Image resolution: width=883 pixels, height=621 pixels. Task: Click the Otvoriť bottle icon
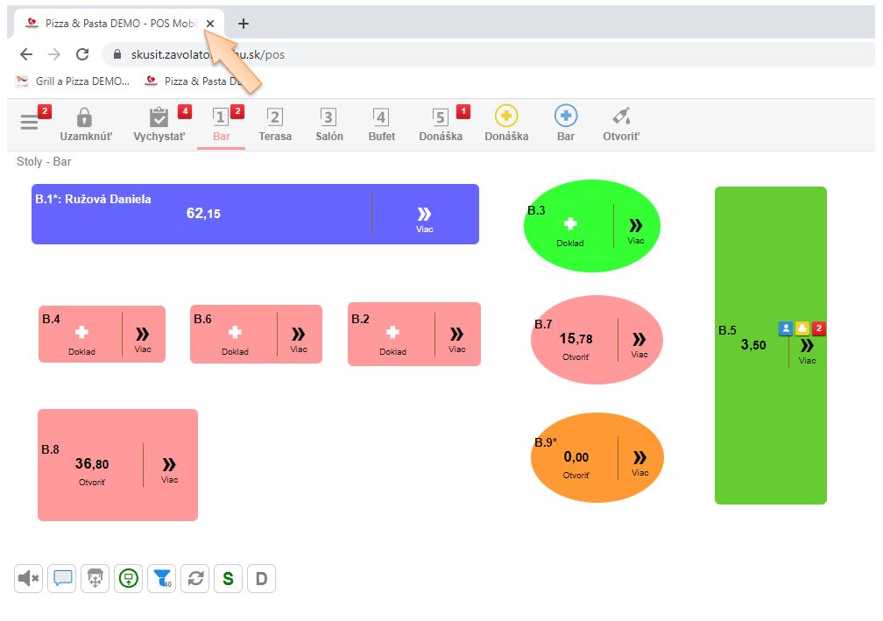pyautogui.click(x=621, y=116)
